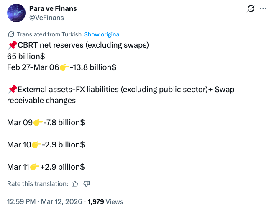Image resolution: width=274 pixels, height=209 pixels.
Task: Click "Show original" to view the Turkish text
Action: (102, 34)
